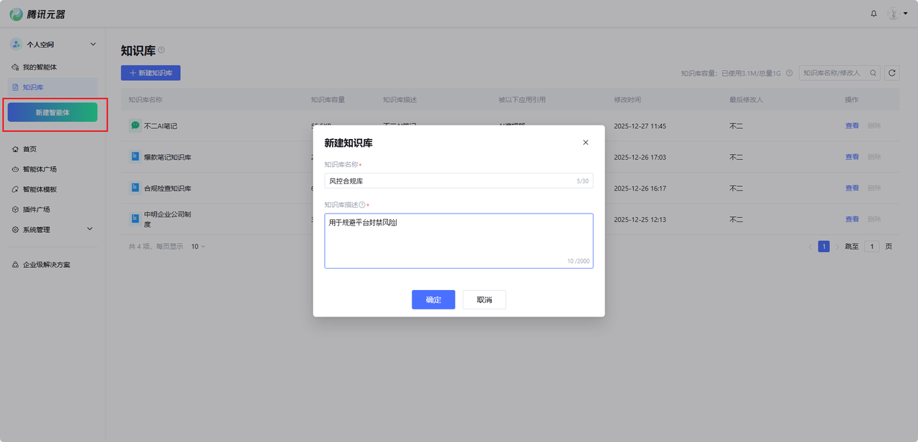Click 查看 for 中明企业公司制度 row
Screen dimensions: 918x442
(852, 219)
